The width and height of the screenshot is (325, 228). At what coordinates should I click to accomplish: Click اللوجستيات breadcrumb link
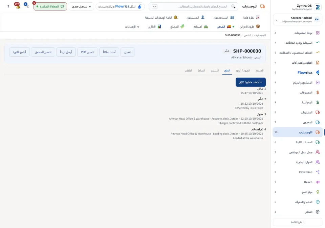(x=260, y=35)
